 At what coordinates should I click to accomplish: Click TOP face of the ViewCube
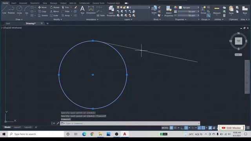point(238,41)
